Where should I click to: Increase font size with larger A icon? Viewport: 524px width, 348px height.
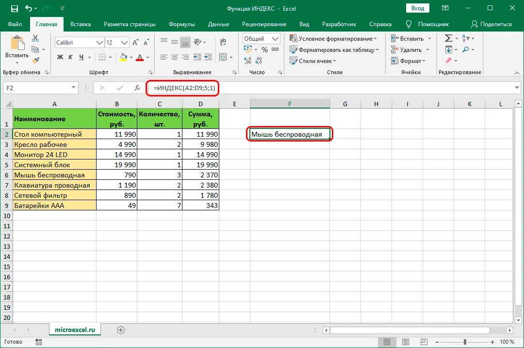[135, 43]
